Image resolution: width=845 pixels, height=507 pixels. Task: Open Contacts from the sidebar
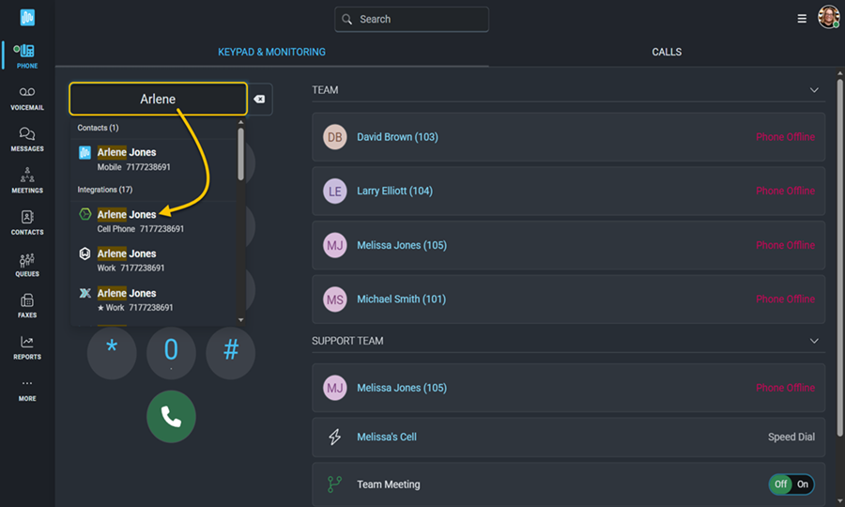[27, 222]
